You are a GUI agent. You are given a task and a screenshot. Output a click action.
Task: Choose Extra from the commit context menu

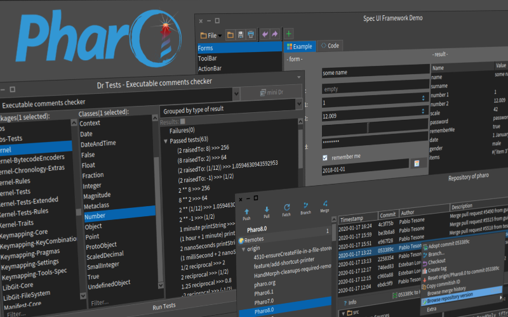coord(431,309)
